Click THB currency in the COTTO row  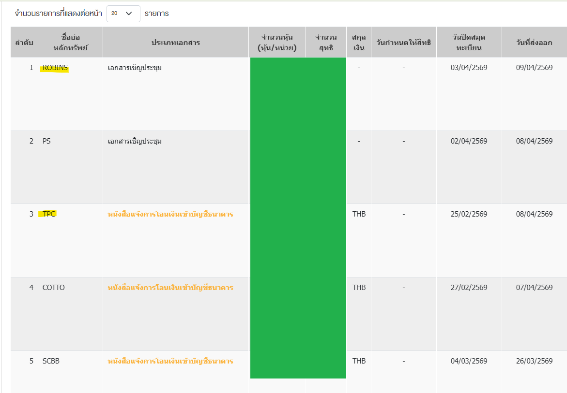(359, 288)
